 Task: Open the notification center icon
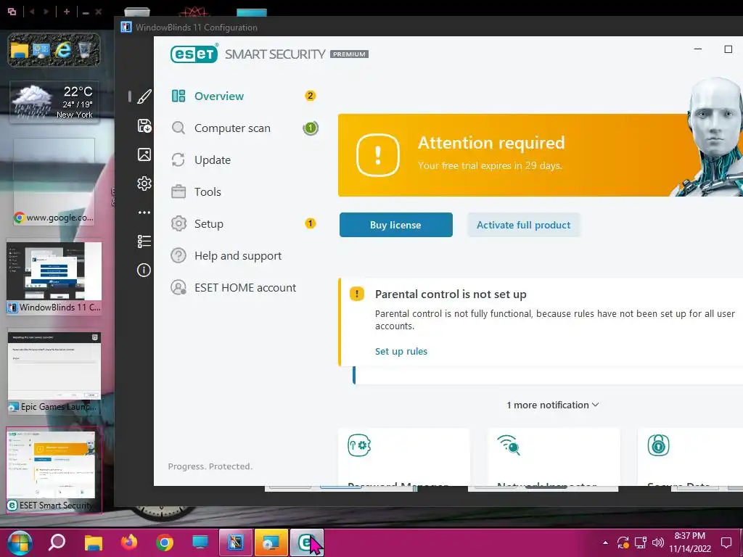click(x=726, y=542)
